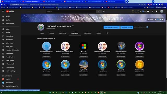Click Customize Channel button

[x=111, y=27]
